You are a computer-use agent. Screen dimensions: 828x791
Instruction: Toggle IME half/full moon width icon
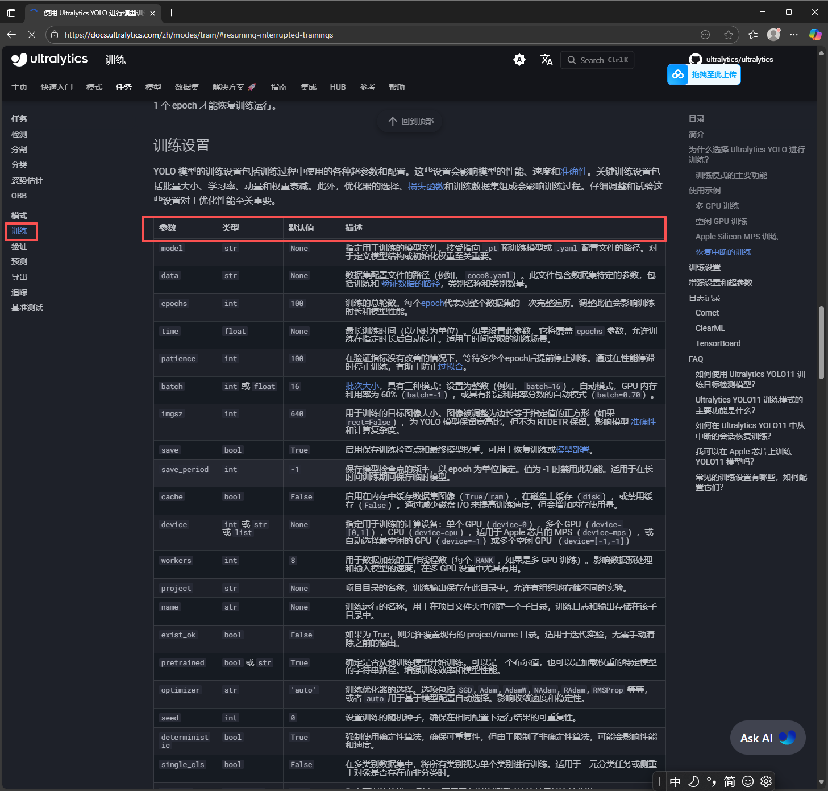click(693, 782)
